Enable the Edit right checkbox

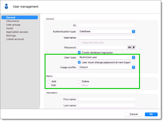(x=49, y=85)
